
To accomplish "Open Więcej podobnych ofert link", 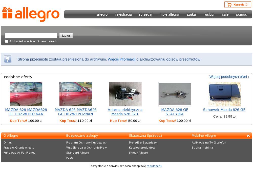I will click(x=229, y=77).
